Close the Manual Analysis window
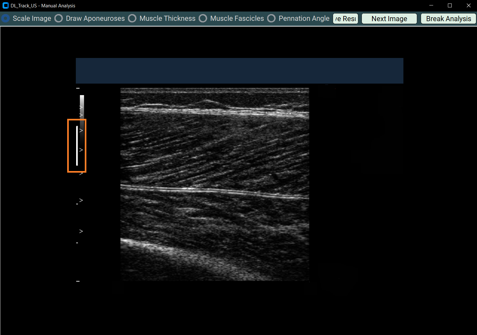The height and width of the screenshot is (335, 477). click(x=468, y=5)
